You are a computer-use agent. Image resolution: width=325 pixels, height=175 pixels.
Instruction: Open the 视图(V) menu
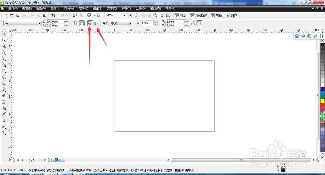(41, 8)
